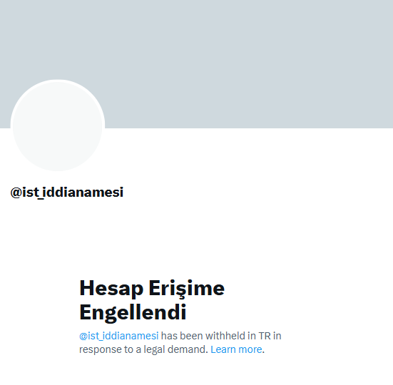Click the word 'Learn' in the blue link

pos(223,349)
